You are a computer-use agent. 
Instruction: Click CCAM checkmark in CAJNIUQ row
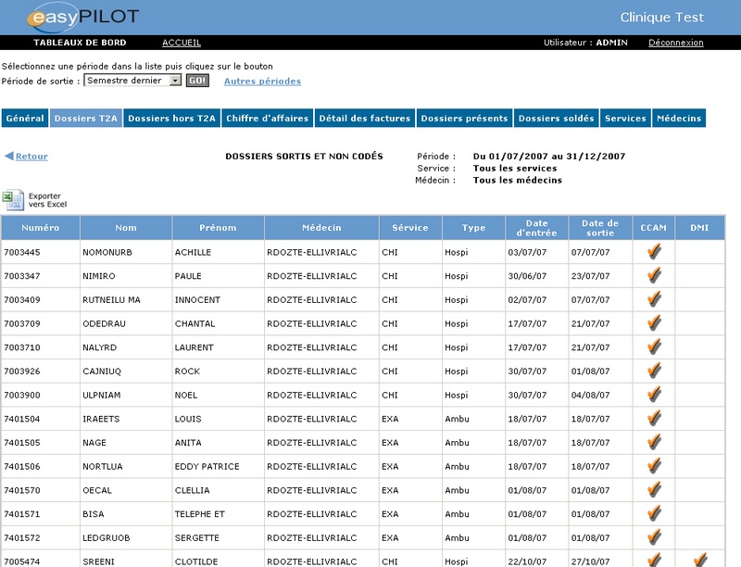[x=654, y=371]
